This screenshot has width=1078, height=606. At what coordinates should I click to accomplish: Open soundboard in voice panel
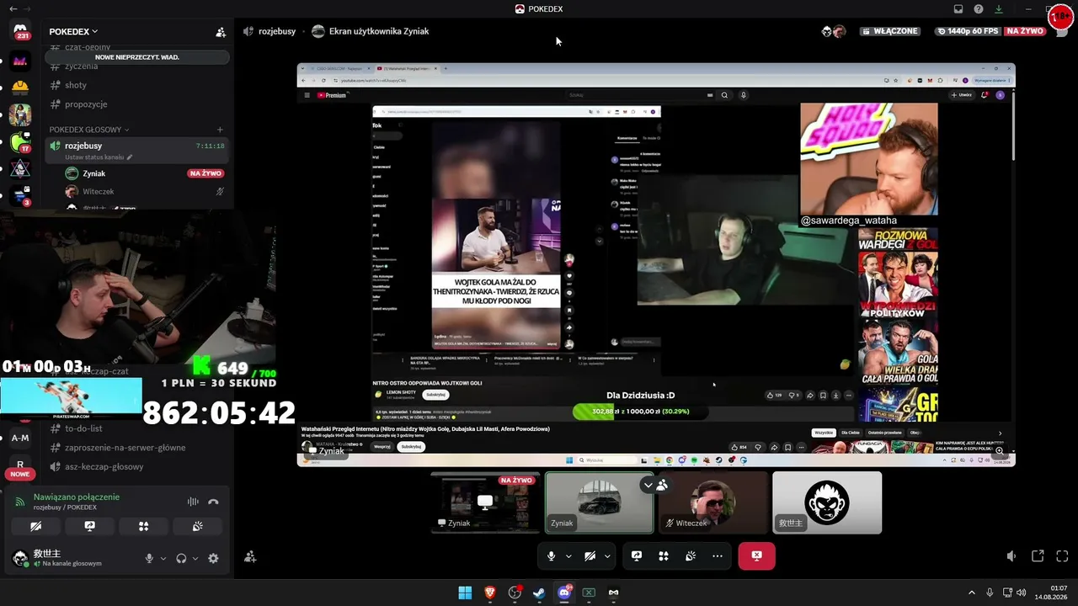pos(197,526)
